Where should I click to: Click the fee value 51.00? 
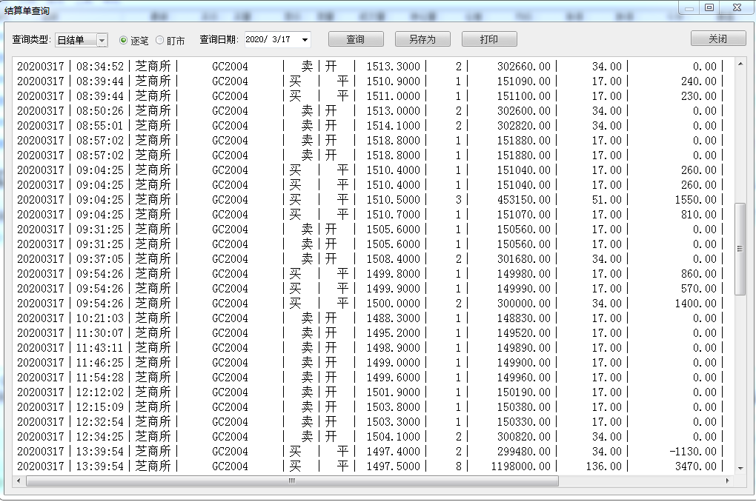(606, 199)
